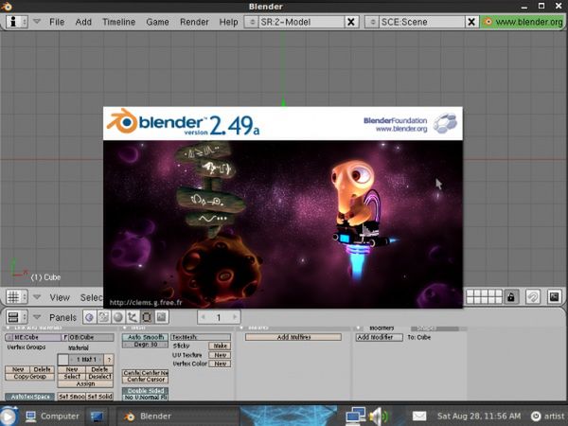The width and height of the screenshot is (568, 426).
Task: Click the show desktop icon in the taskbar
Action: pos(97,417)
